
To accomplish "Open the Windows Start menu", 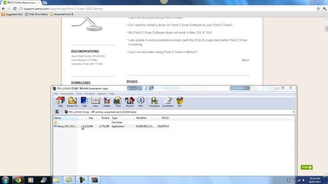I will [x=5, y=180].
